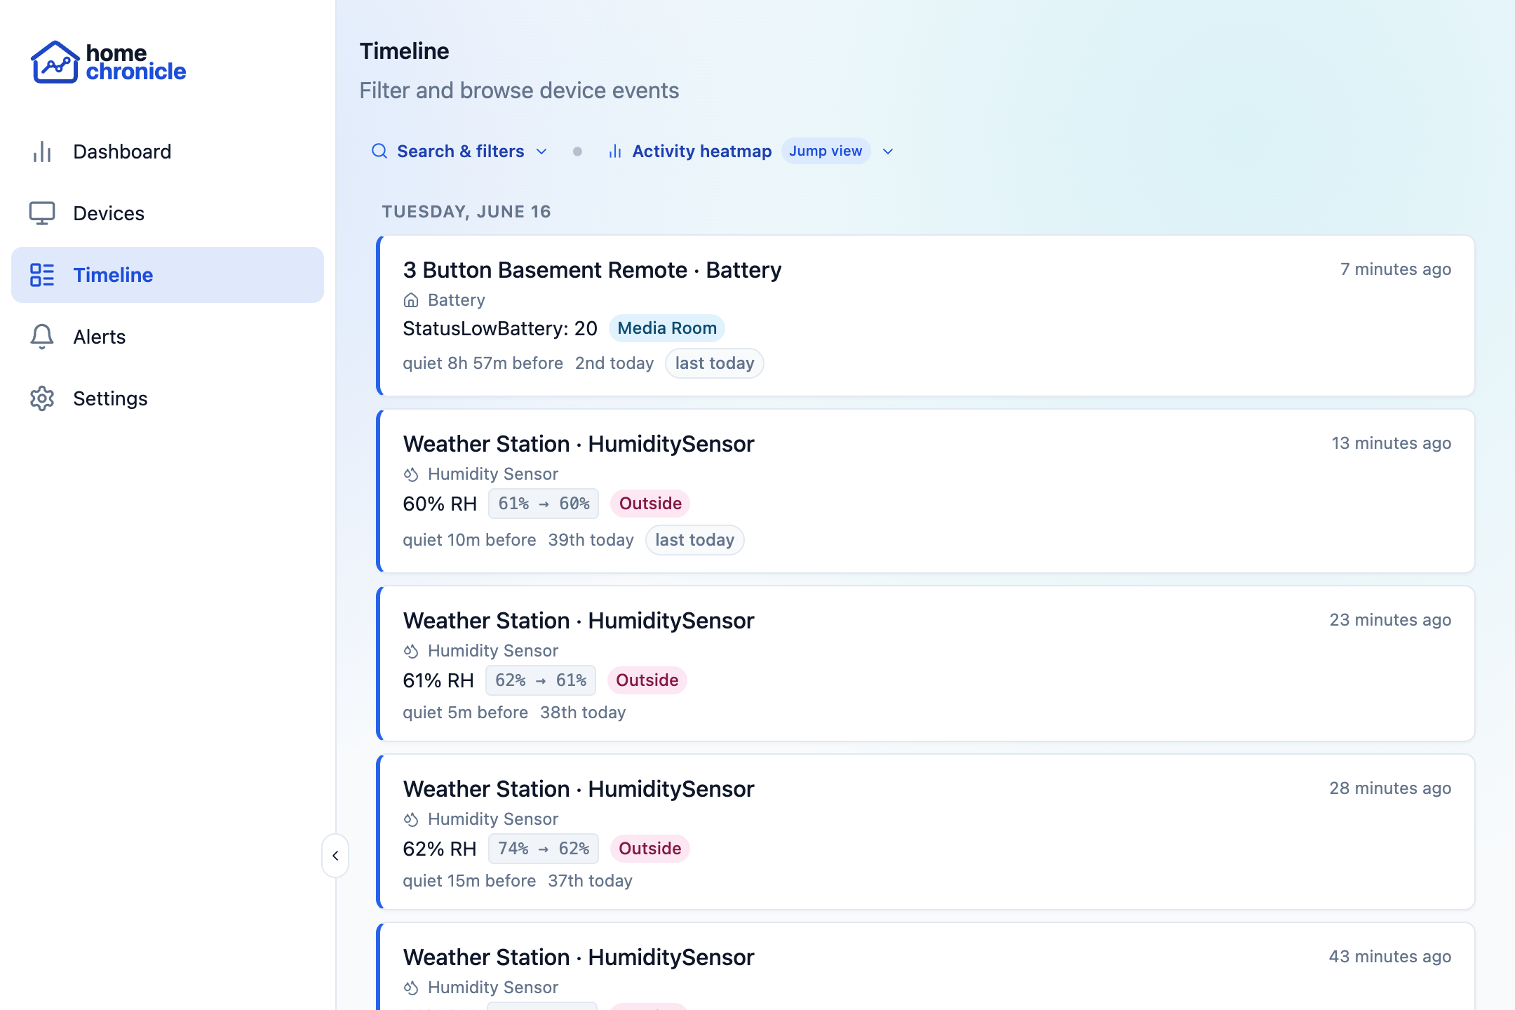The image size is (1515, 1010).
Task: Click the 74% → 62% change chip
Action: (544, 849)
